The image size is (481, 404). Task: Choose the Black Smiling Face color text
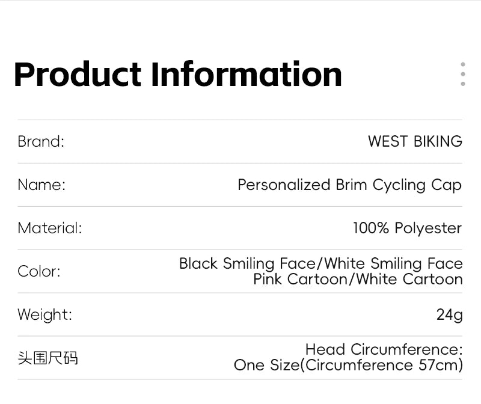pyautogui.click(x=247, y=263)
